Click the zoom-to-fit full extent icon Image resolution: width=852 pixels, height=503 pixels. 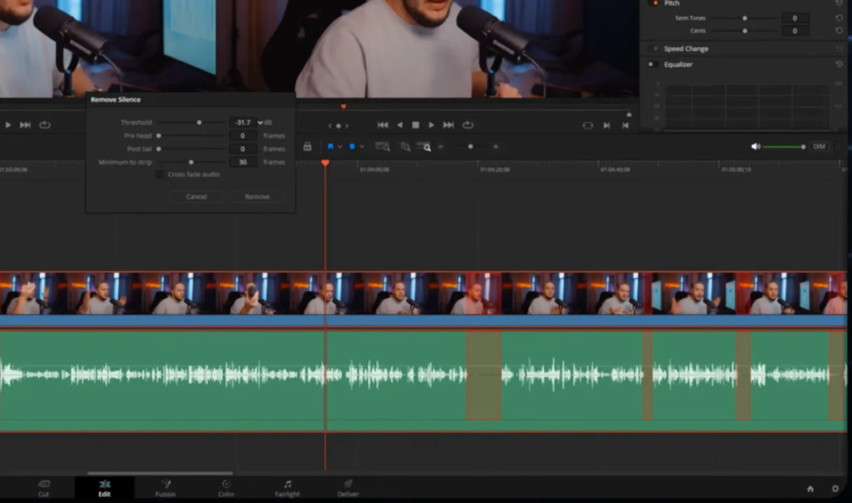click(382, 147)
